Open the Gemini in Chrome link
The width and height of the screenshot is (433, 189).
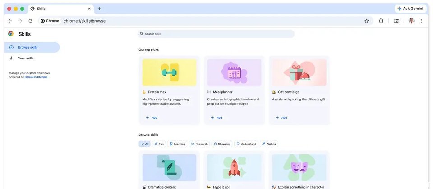click(x=36, y=77)
